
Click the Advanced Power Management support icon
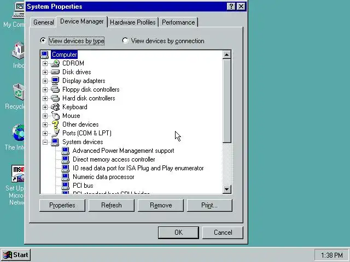point(66,151)
